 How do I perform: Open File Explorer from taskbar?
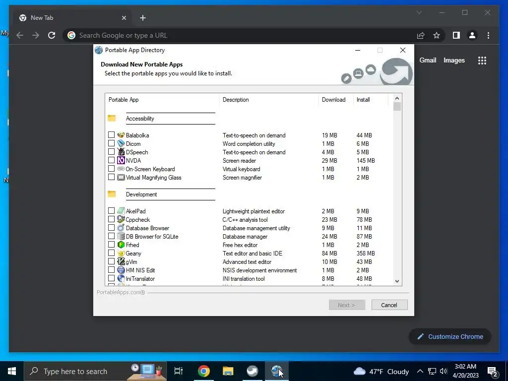point(228,371)
